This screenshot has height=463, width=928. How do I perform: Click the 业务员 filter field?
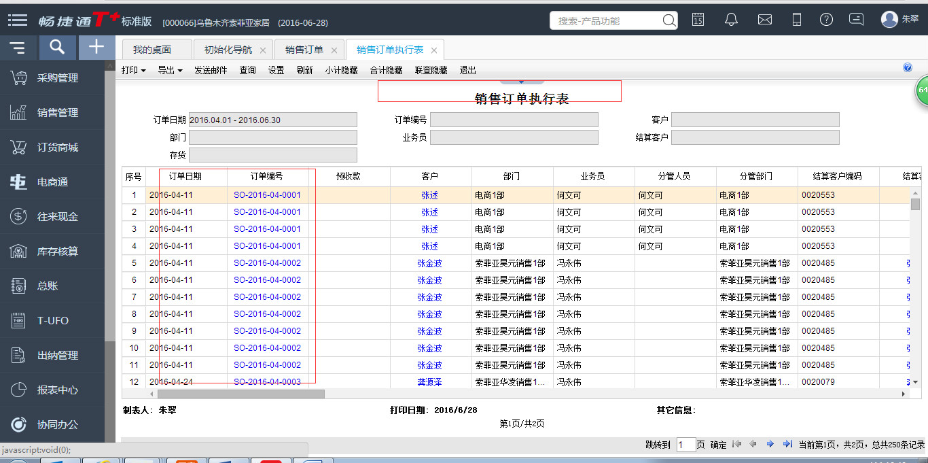point(514,137)
